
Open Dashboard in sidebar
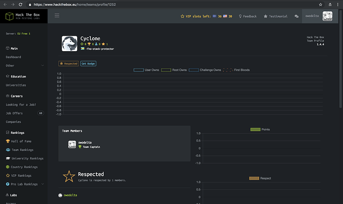pyautogui.click(x=13, y=57)
